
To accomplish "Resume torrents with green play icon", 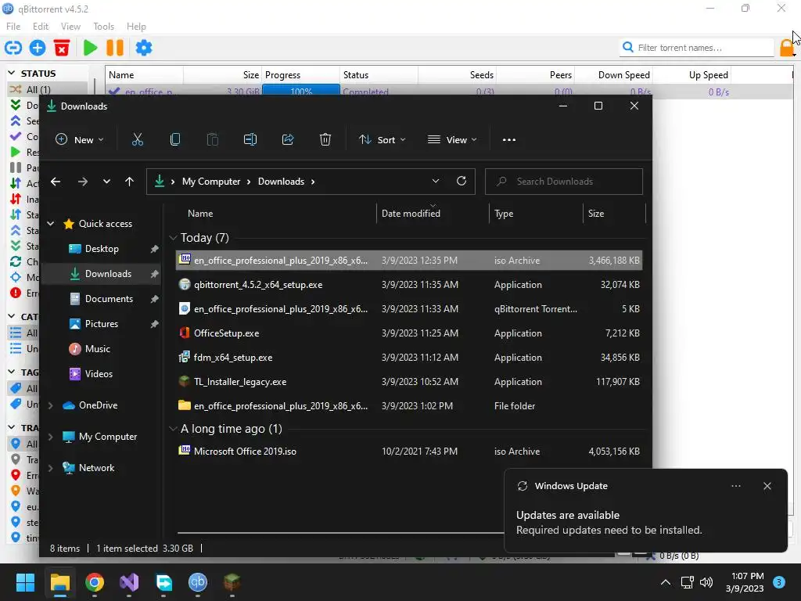I will click(x=91, y=48).
